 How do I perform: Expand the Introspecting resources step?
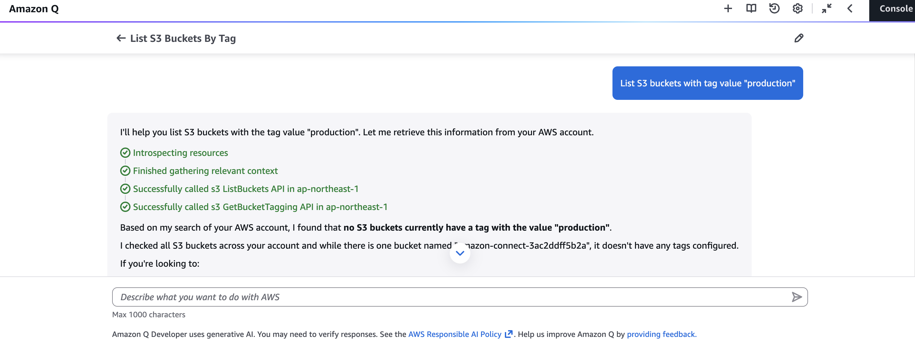(x=180, y=153)
